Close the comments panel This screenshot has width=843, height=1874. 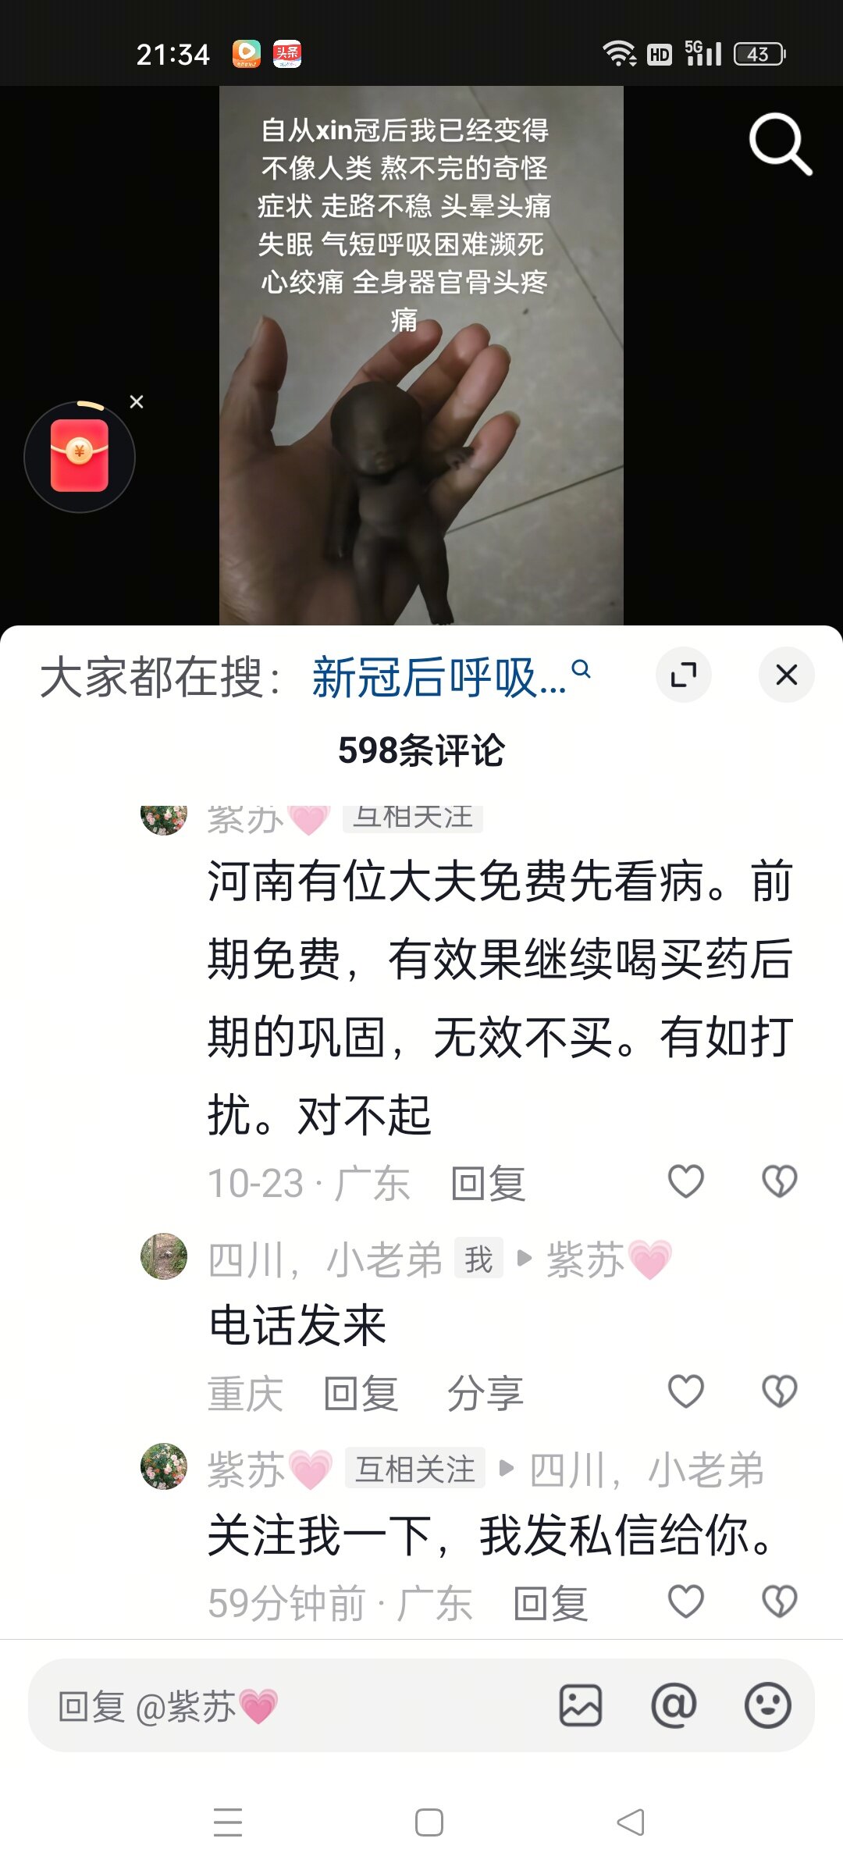pos(787,675)
